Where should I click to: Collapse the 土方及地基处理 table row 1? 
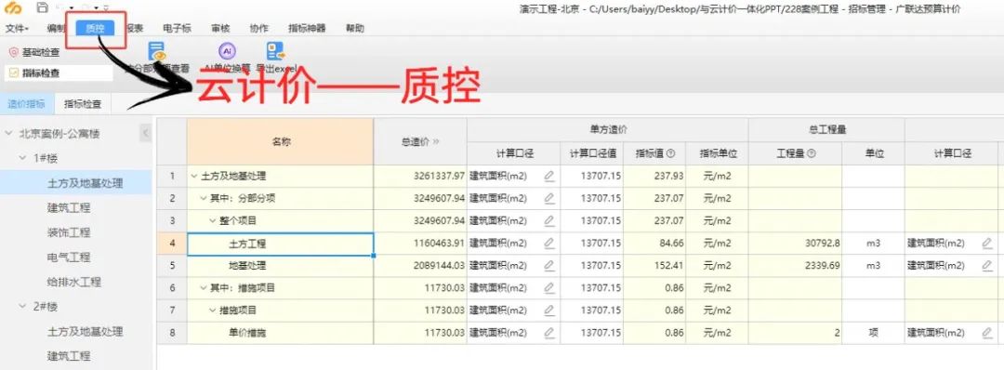click(x=194, y=177)
